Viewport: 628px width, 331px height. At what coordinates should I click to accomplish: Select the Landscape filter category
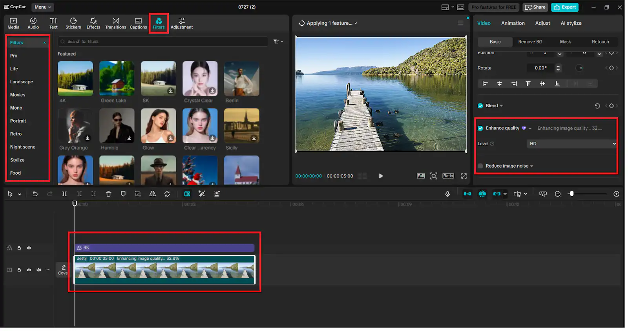[x=22, y=82]
